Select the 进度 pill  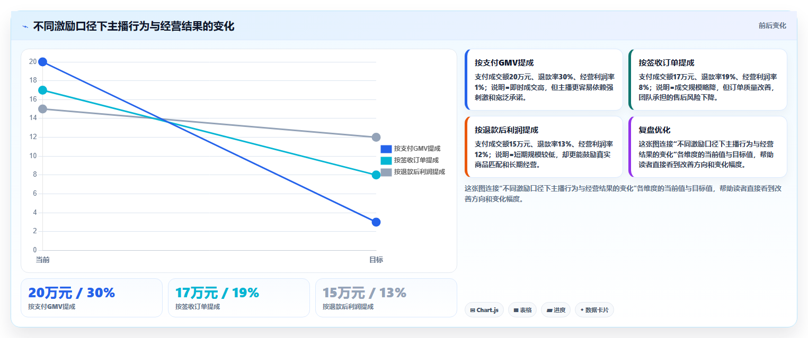coord(556,310)
